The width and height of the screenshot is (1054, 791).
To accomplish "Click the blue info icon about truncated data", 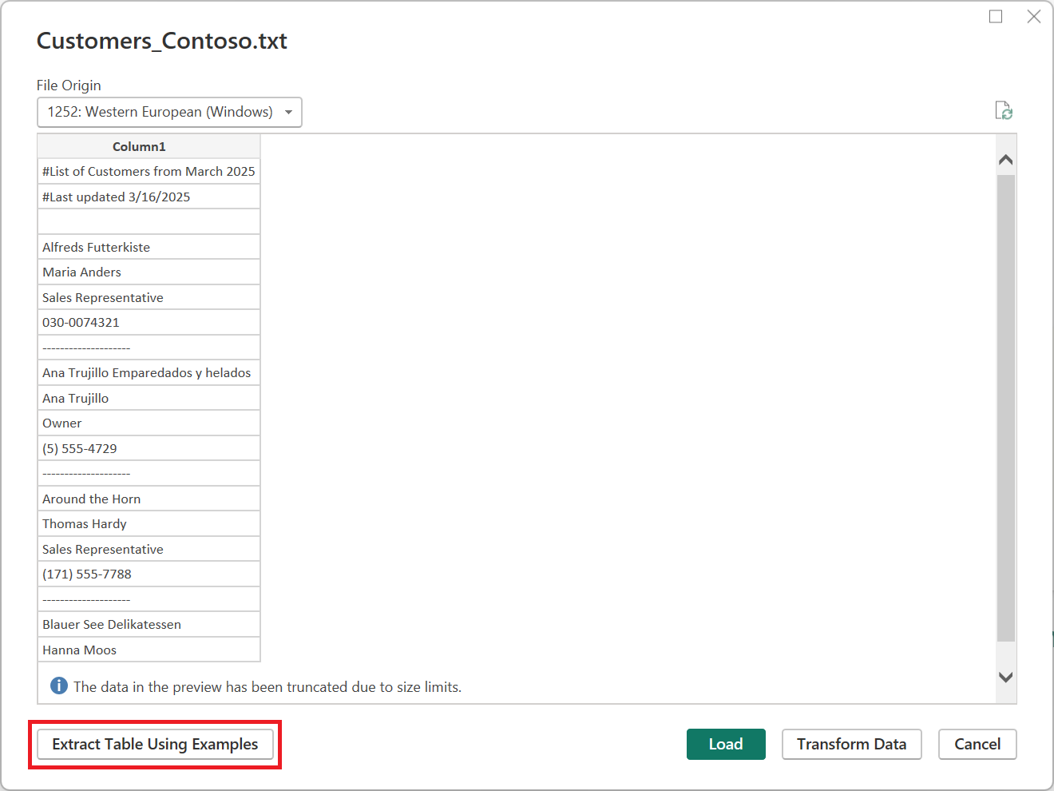I will 58,686.
